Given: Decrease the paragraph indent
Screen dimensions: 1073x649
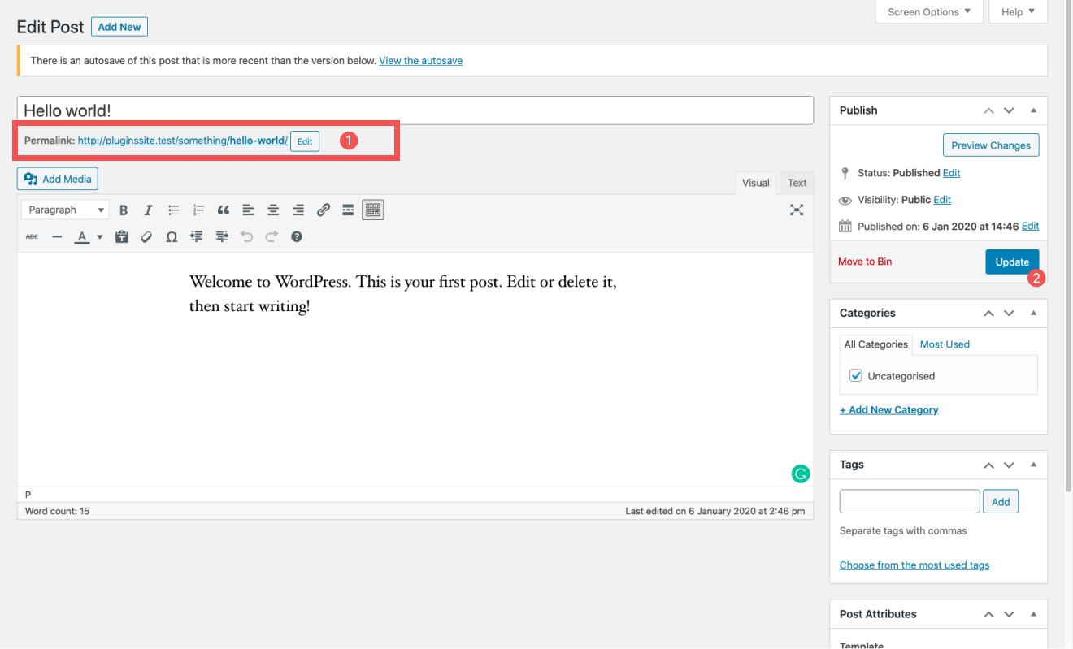Looking at the screenshot, I should [197, 236].
